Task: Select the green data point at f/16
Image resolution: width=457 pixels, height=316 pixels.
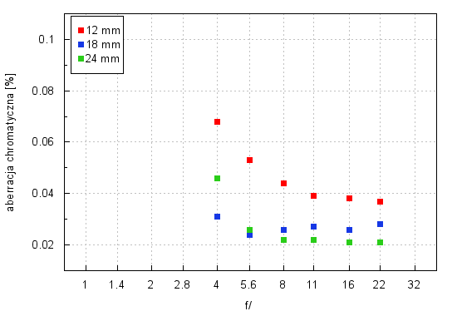Action: point(349,242)
